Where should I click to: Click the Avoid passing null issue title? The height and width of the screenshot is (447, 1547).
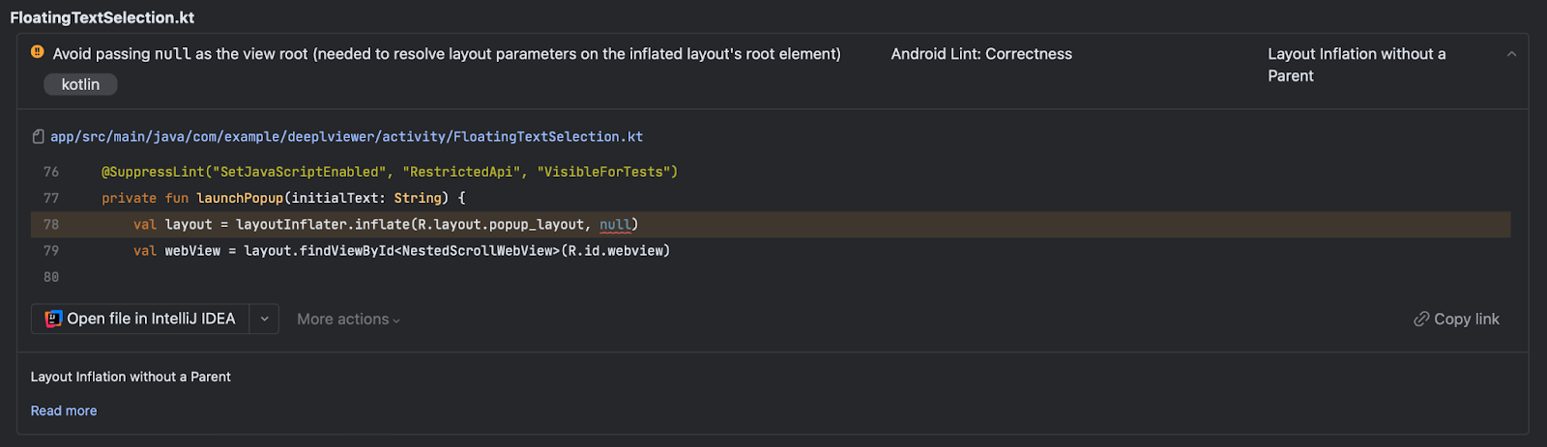point(447,54)
